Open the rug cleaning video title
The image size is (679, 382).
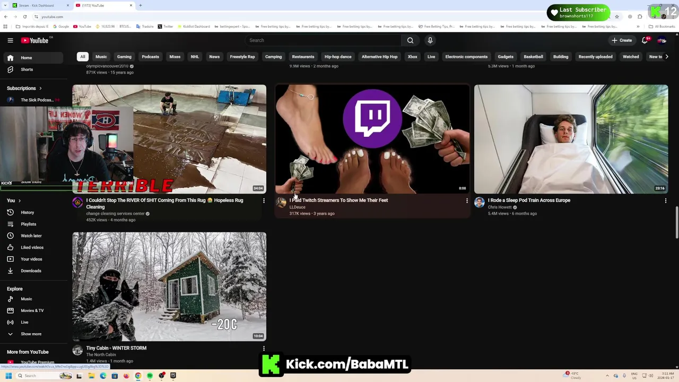[x=164, y=203]
